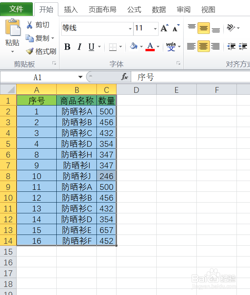
Task: Click the fill color paint bucket
Action: pos(134,46)
